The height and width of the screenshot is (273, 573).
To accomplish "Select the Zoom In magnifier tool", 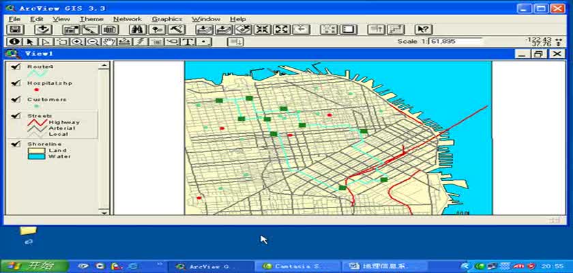I will pos(76,42).
